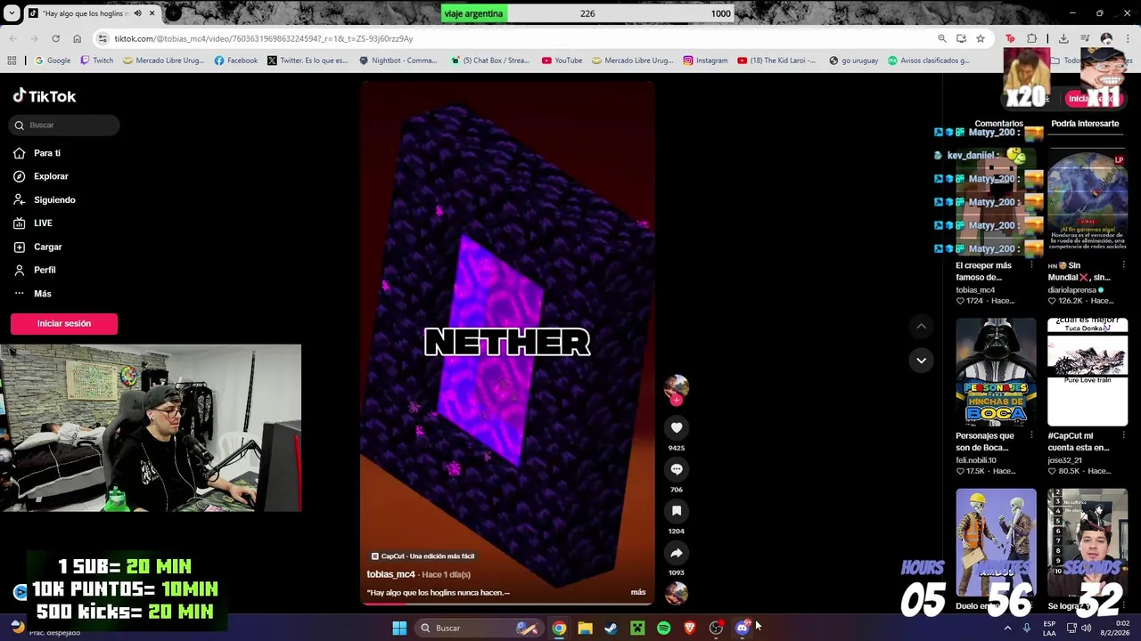Screen dimensions: 1141x641
Task: Open #CapCut mi cuenta esta en video thumbnail
Action: pos(1088,372)
